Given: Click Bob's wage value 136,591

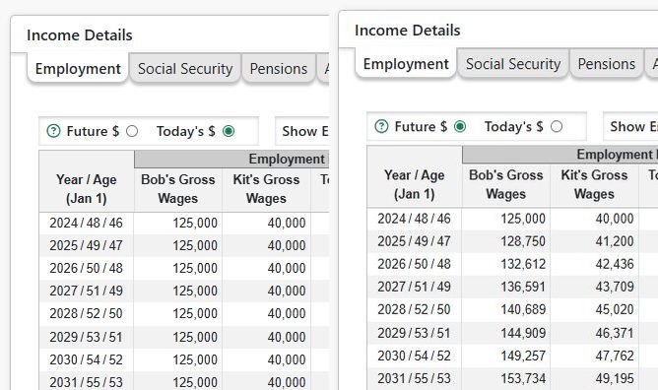Looking at the screenshot, I should coord(523,287).
